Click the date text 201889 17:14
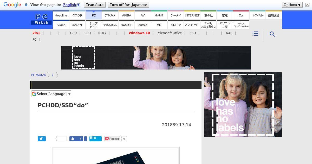Viewport: 312px width, 164px height. coord(177,125)
